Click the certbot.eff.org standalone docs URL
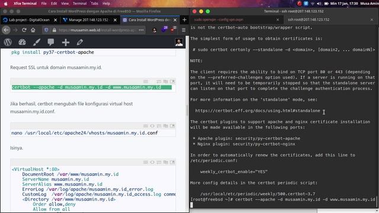This screenshot has width=379, height=213. [x=258, y=111]
